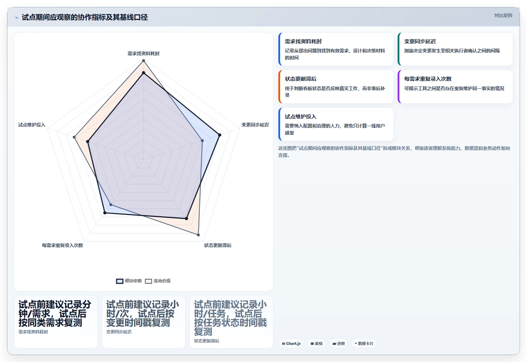
Task: Select the 表格 tag chip
Action: 316,343
